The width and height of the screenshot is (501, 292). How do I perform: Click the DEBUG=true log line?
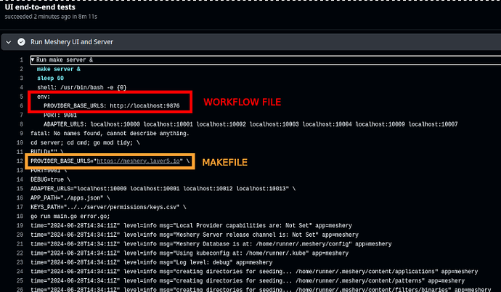(x=51, y=179)
